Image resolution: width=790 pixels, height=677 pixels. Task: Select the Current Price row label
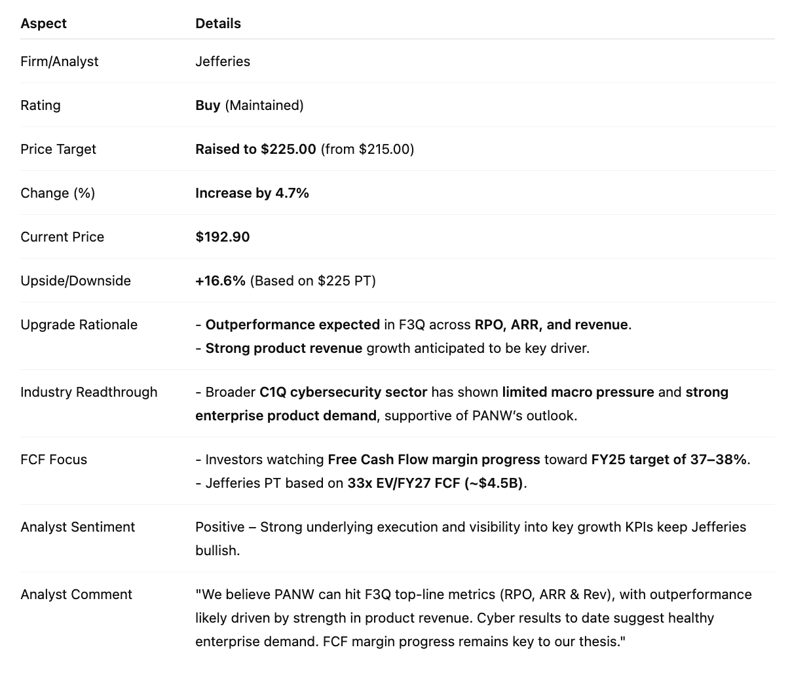62,237
